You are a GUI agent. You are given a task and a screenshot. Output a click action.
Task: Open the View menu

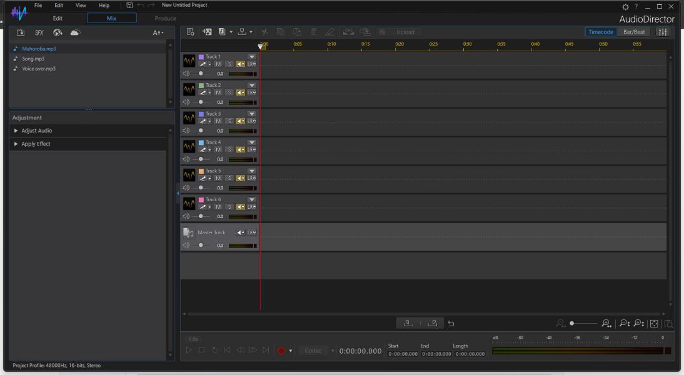coord(81,5)
